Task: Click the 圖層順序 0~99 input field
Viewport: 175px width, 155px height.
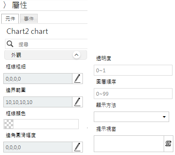Action: [133, 94]
